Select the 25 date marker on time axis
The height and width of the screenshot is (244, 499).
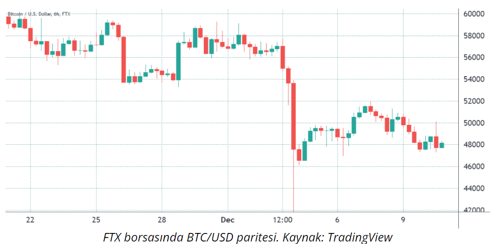click(96, 220)
